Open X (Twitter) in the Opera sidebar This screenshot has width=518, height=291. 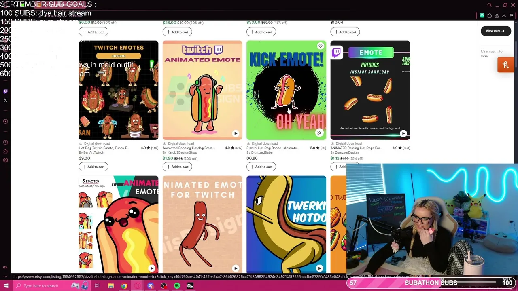pos(5,100)
